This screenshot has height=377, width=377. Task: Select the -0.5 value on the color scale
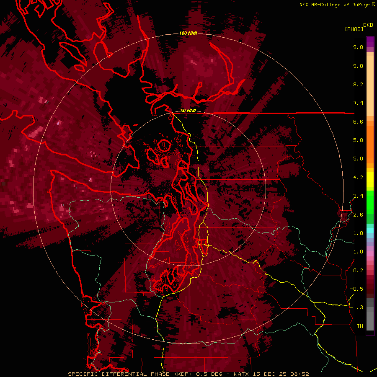pos(356,289)
